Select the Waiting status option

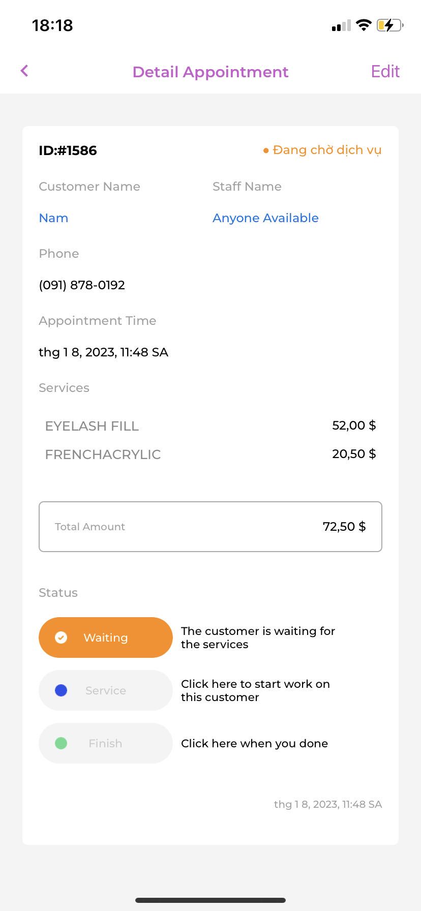coord(106,637)
